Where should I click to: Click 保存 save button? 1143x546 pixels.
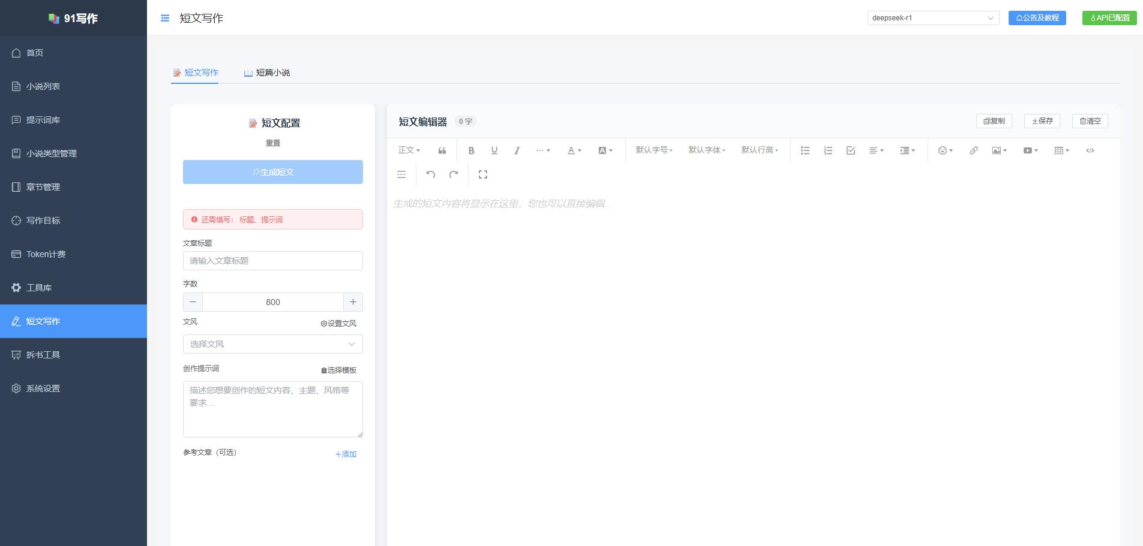tap(1042, 121)
